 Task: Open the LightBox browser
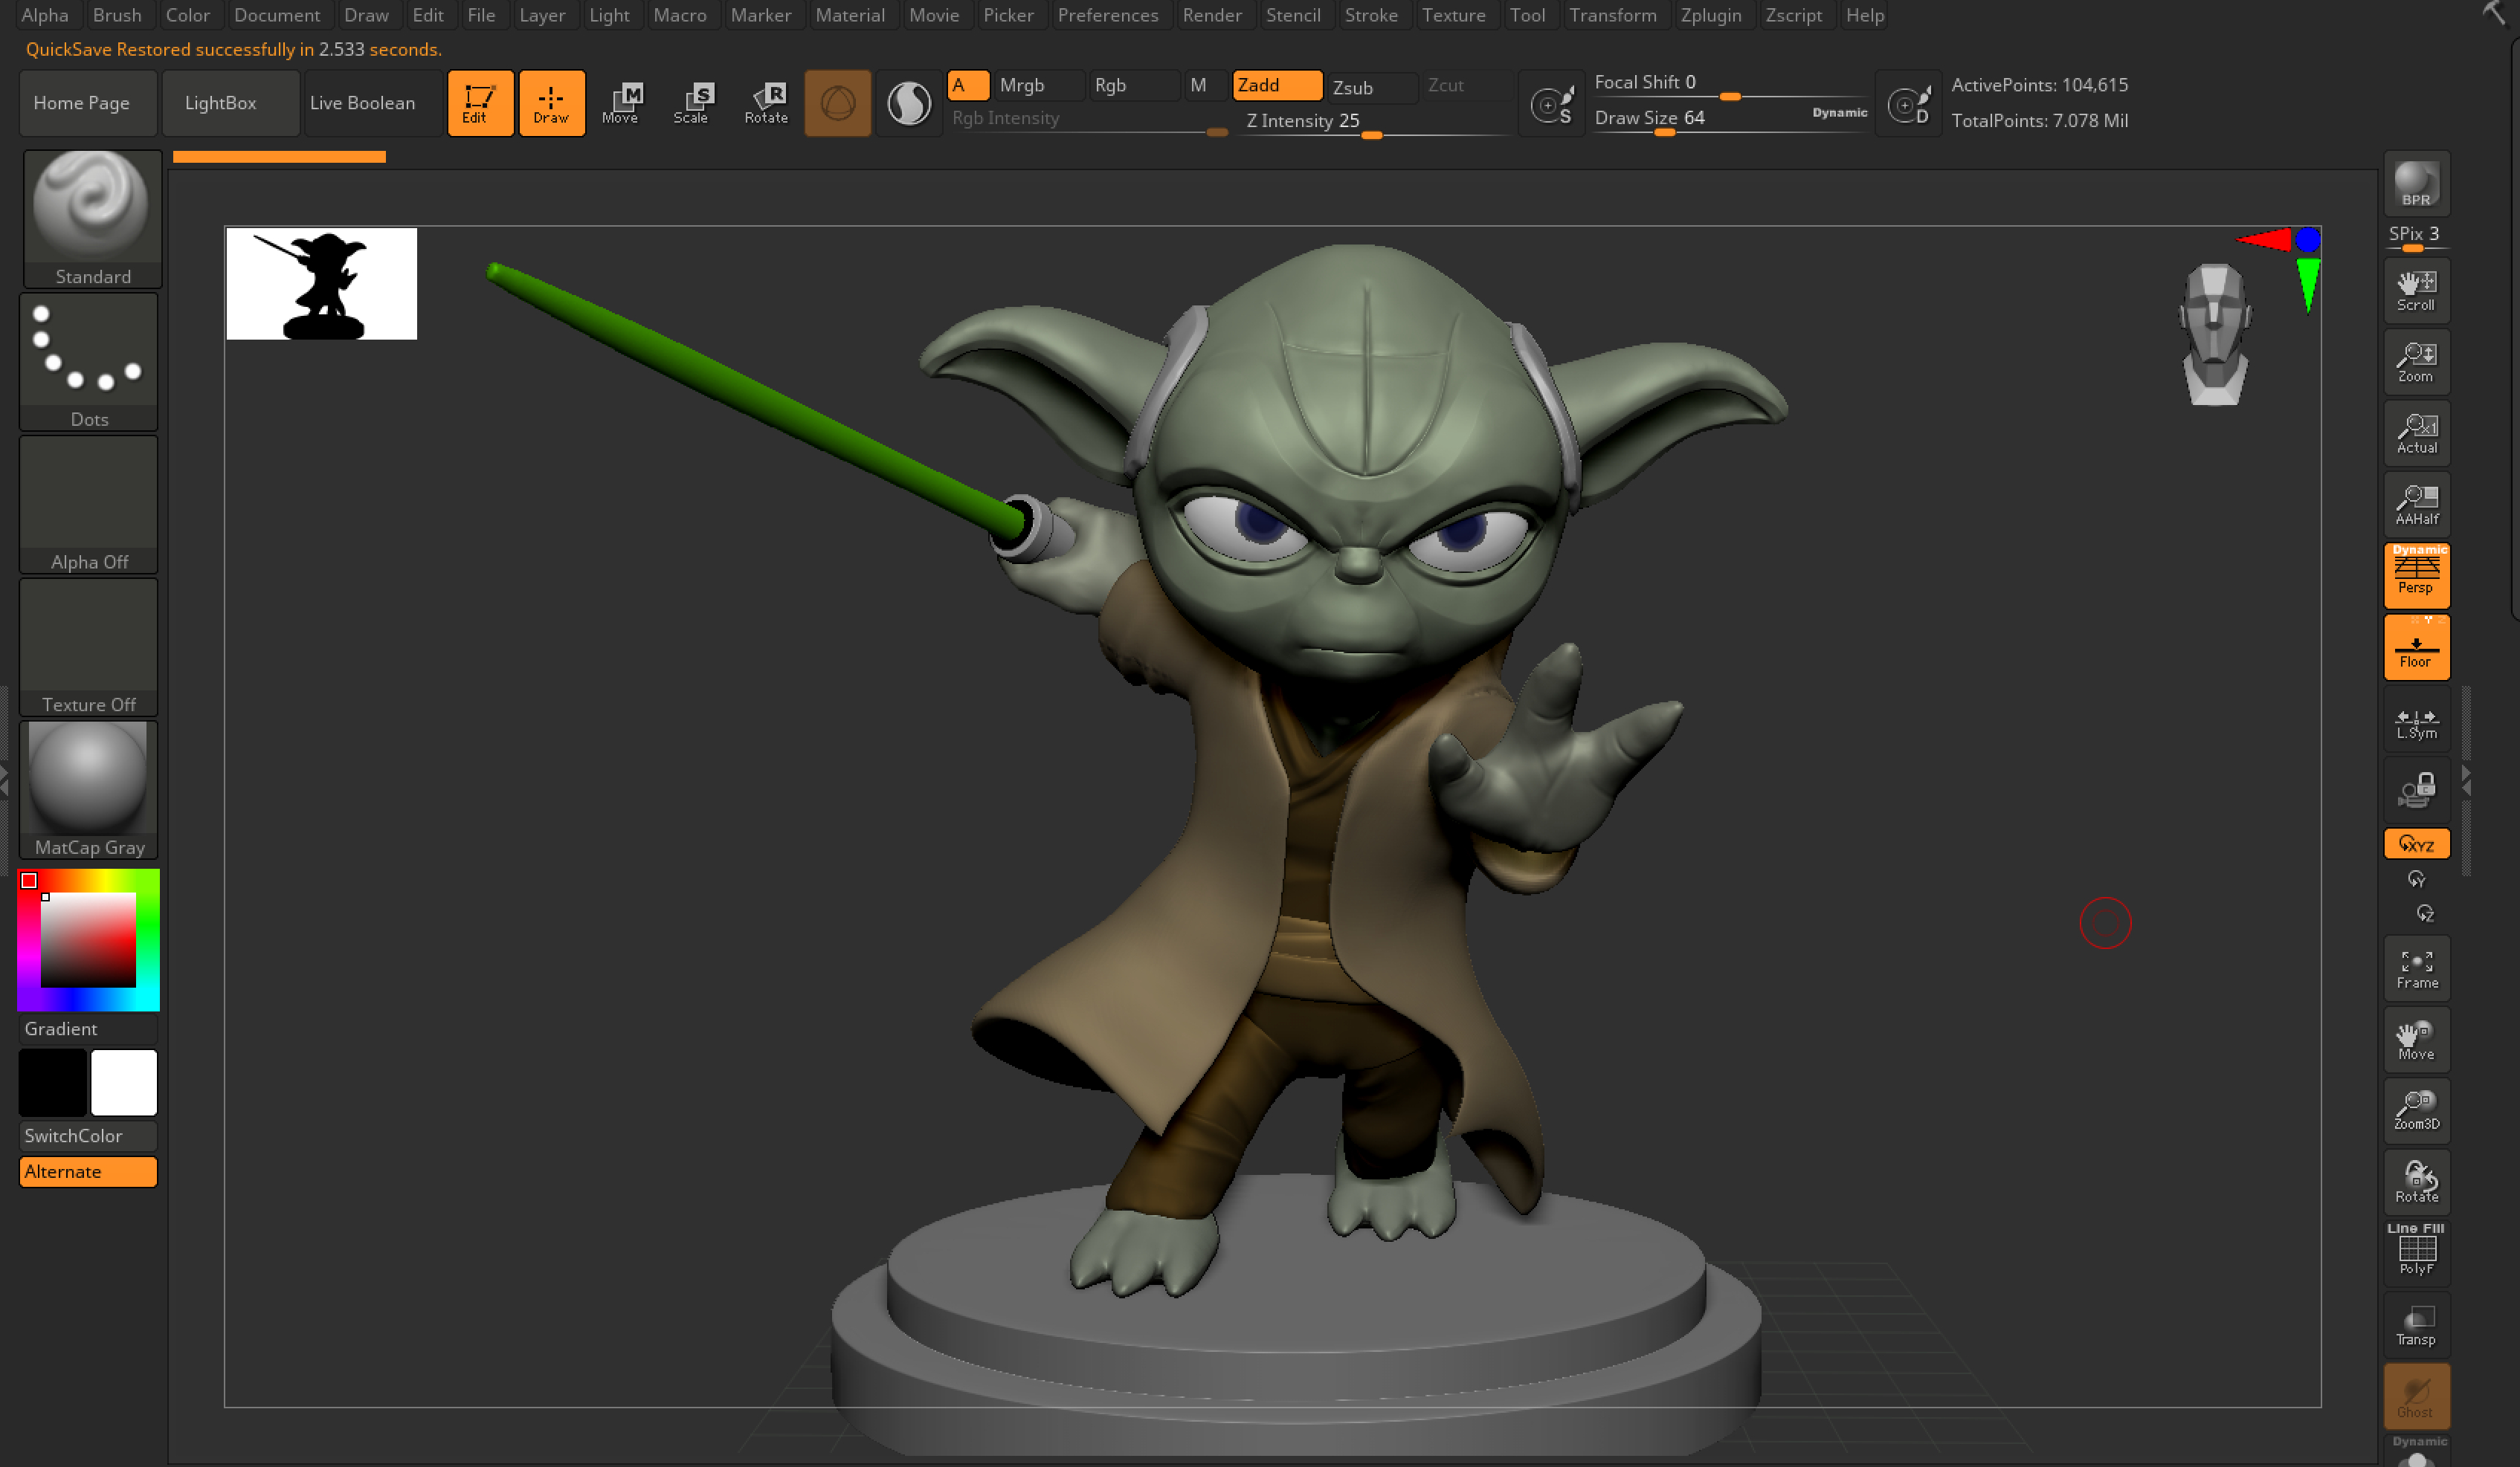pos(230,103)
